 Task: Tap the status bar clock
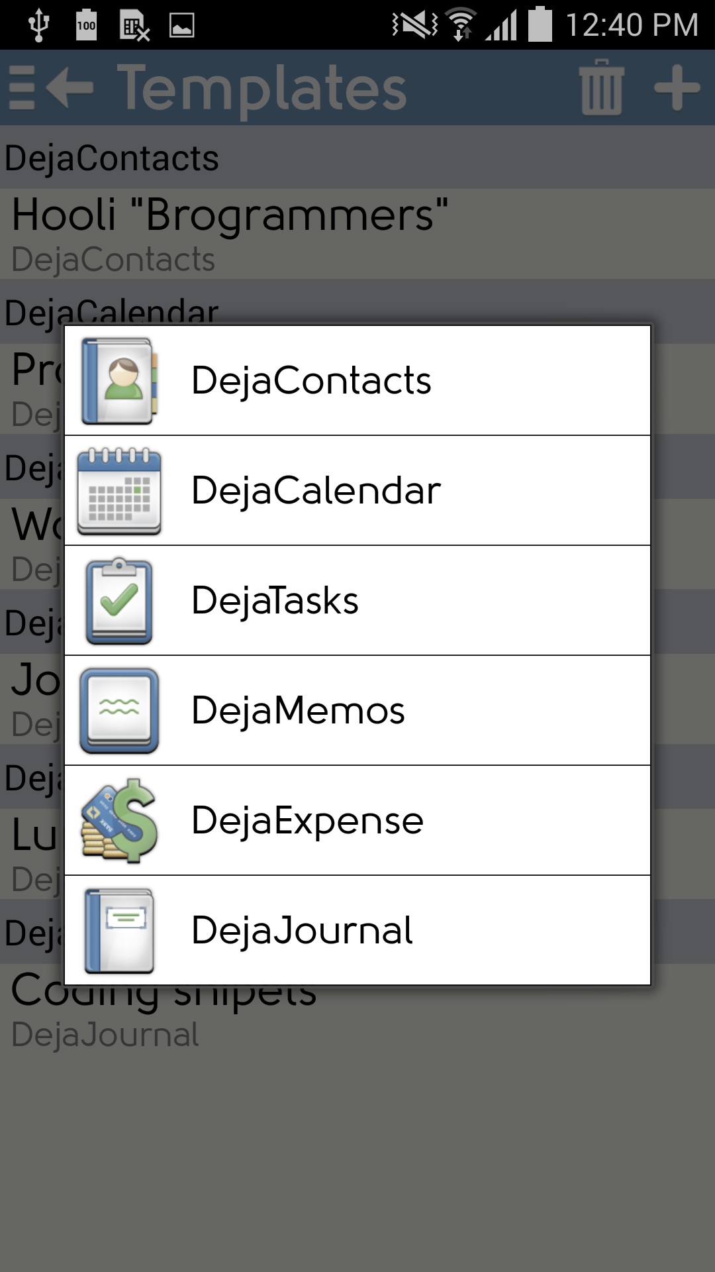click(632, 25)
